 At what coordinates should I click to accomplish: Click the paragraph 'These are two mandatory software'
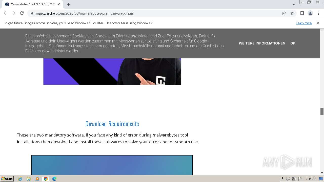[108, 138]
